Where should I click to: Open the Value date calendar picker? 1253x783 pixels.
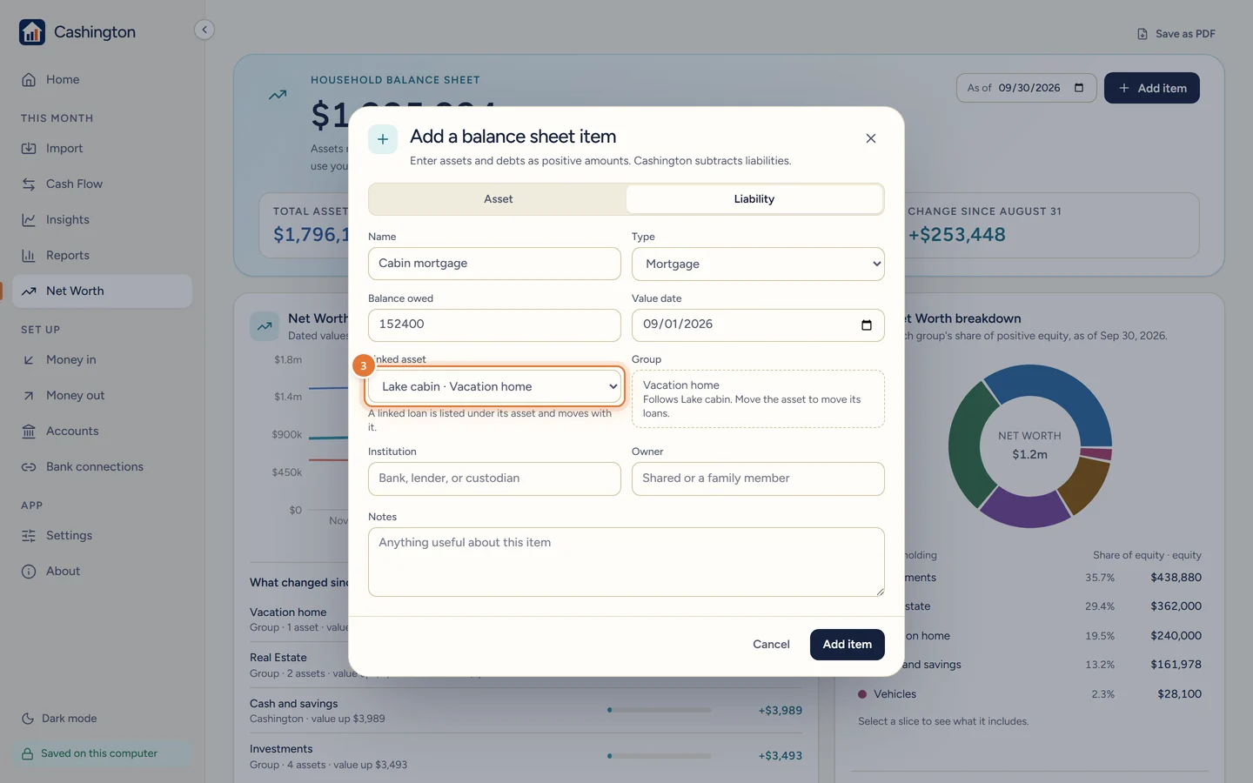(x=867, y=325)
